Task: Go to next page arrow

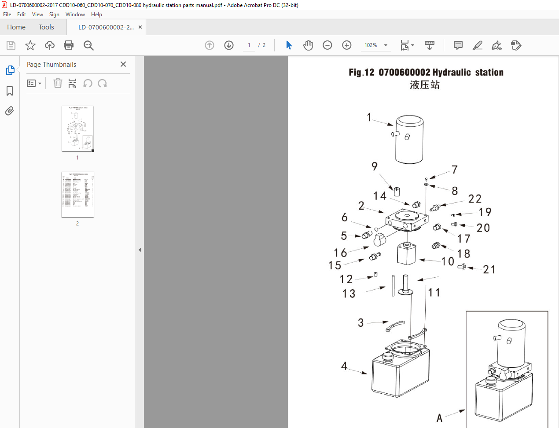Action: click(229, 45)
